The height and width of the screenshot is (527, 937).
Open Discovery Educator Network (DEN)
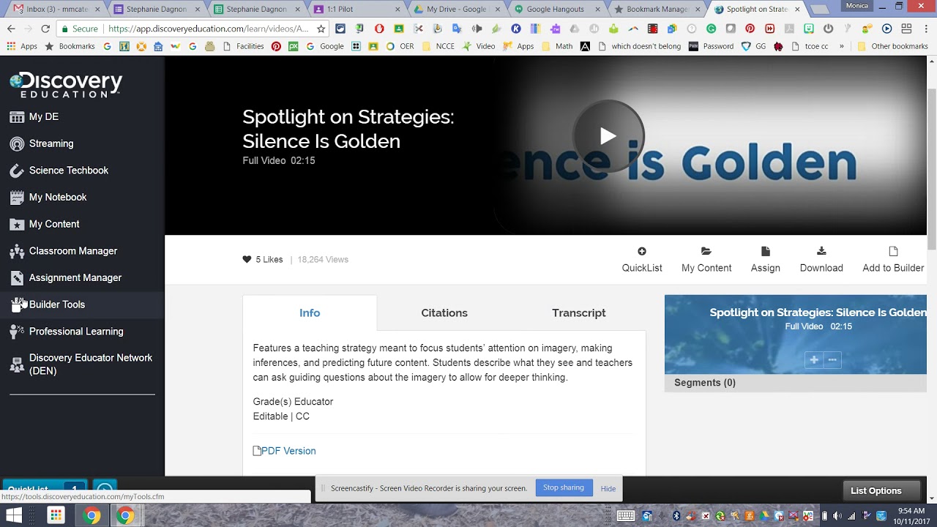tap(91, 364)
